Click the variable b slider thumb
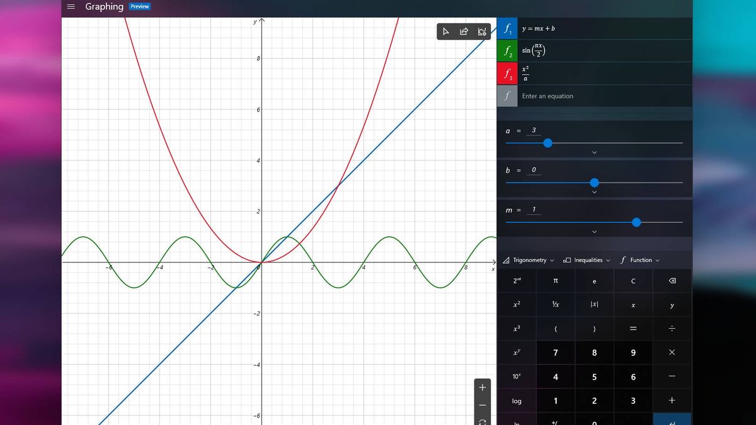 594,183
